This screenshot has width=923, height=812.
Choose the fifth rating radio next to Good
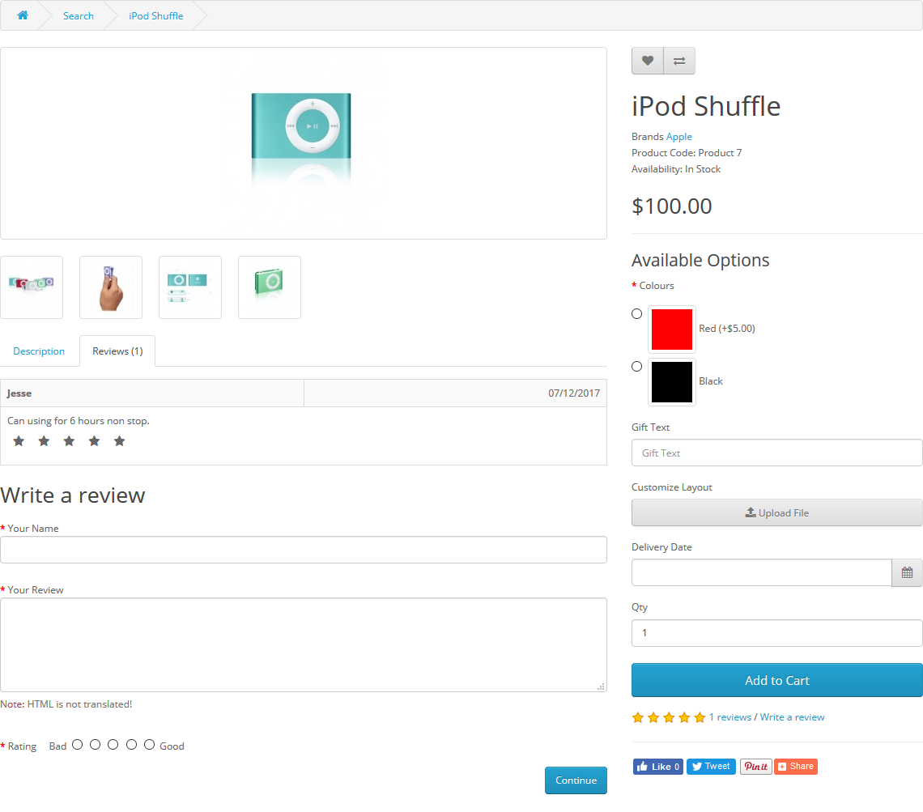tap(150, 745)
